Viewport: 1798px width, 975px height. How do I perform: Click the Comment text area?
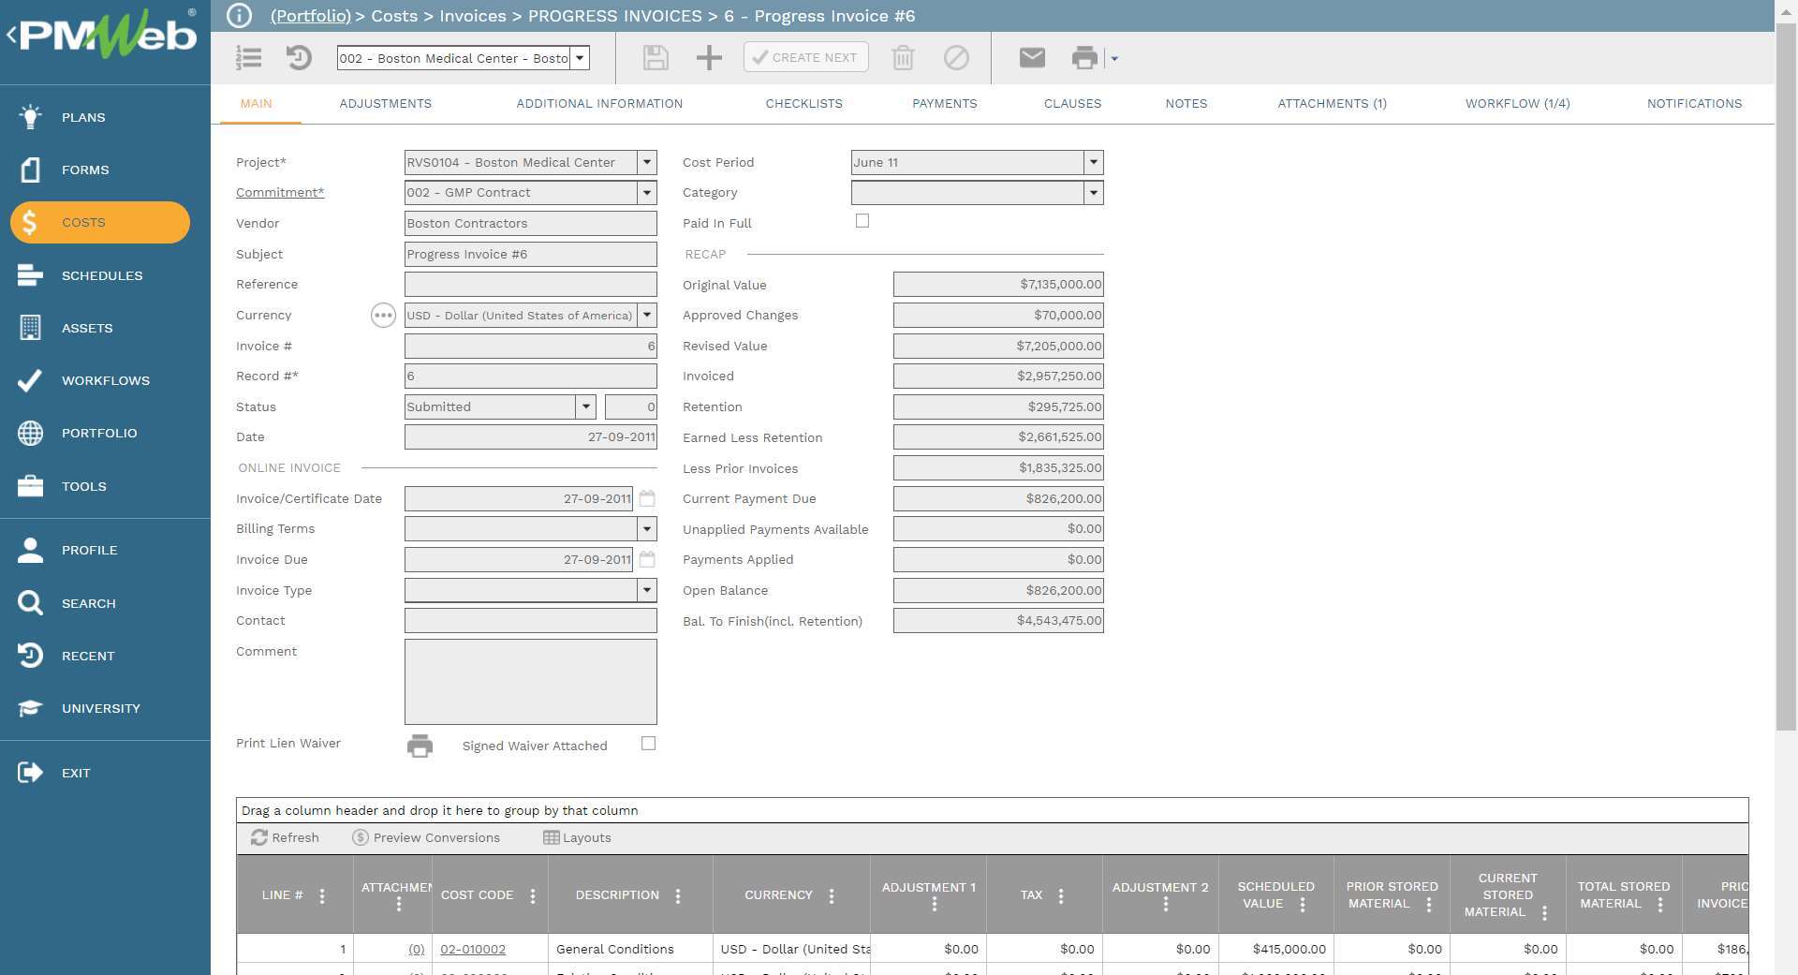[530, 682]
